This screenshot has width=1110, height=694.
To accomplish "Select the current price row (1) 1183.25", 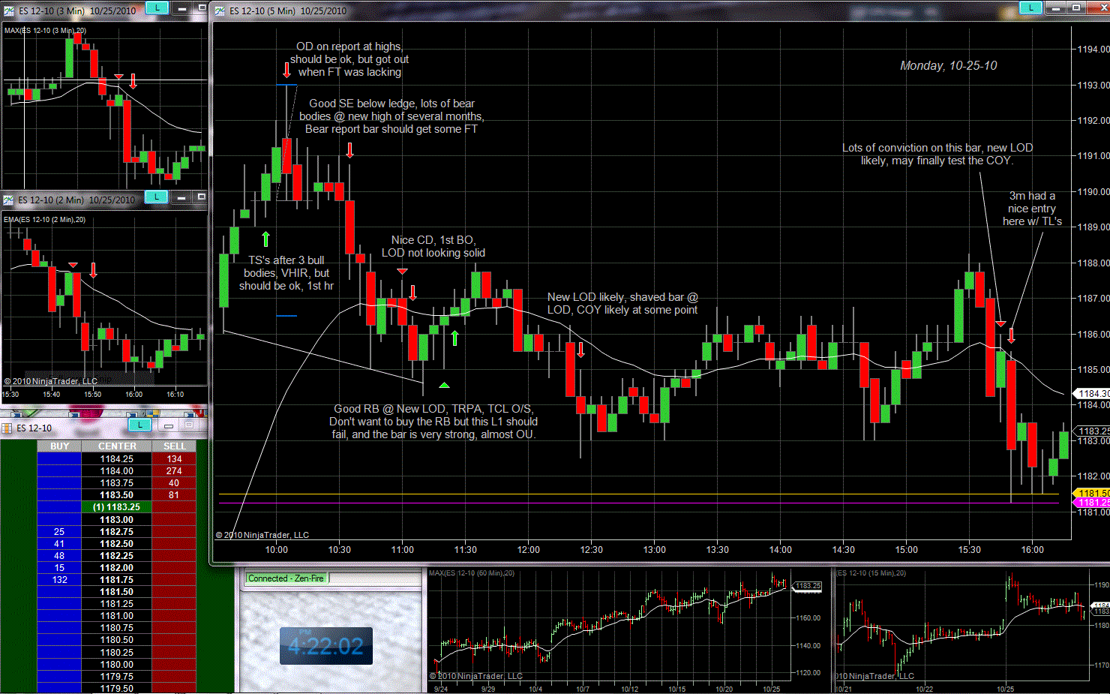I will click(x=116, y=507).
